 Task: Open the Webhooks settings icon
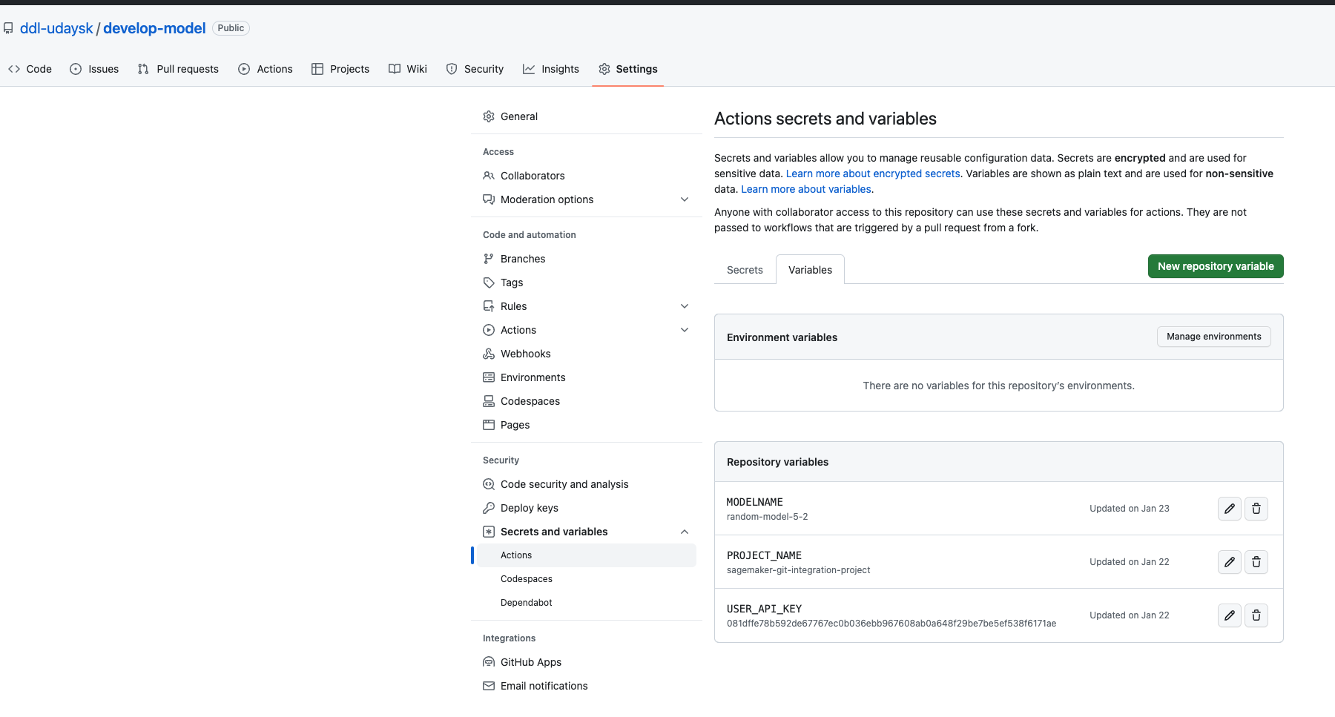click(x=489, y=354)
